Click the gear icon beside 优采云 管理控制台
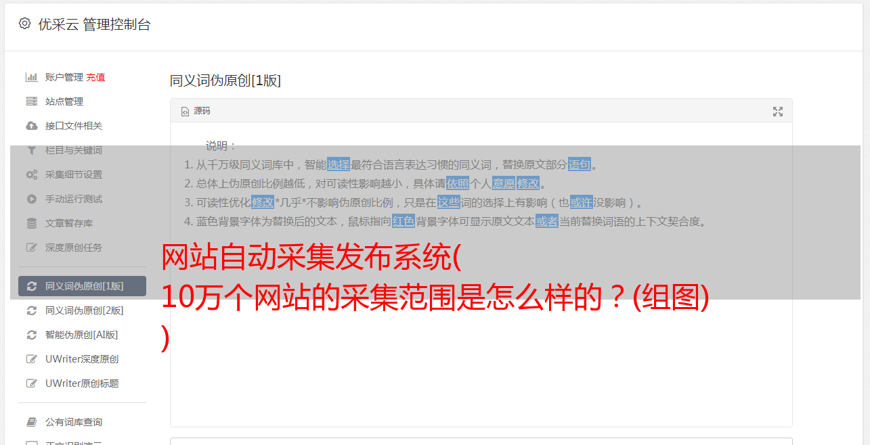Image resolution: width=870 pixels, height=445 pixels. pos(24,24)
